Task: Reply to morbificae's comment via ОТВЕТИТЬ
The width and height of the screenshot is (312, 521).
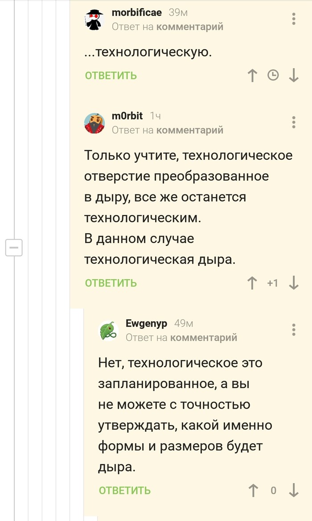Action: coord(111,75)
